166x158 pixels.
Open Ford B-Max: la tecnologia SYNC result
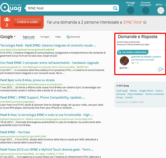(47, 115)
